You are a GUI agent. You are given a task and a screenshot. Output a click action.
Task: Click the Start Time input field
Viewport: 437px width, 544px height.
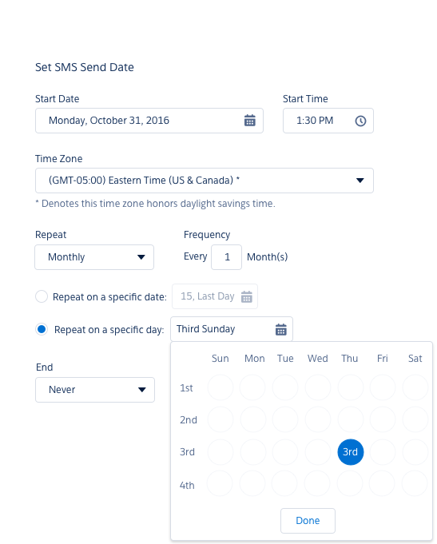click(x=328, y=121)
